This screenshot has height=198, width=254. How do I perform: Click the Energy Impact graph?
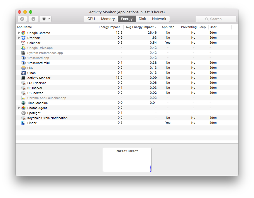coord(127,160)
